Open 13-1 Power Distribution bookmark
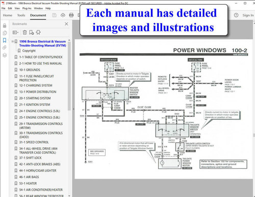Screen dimensions: 255x197 pos(38,92)
